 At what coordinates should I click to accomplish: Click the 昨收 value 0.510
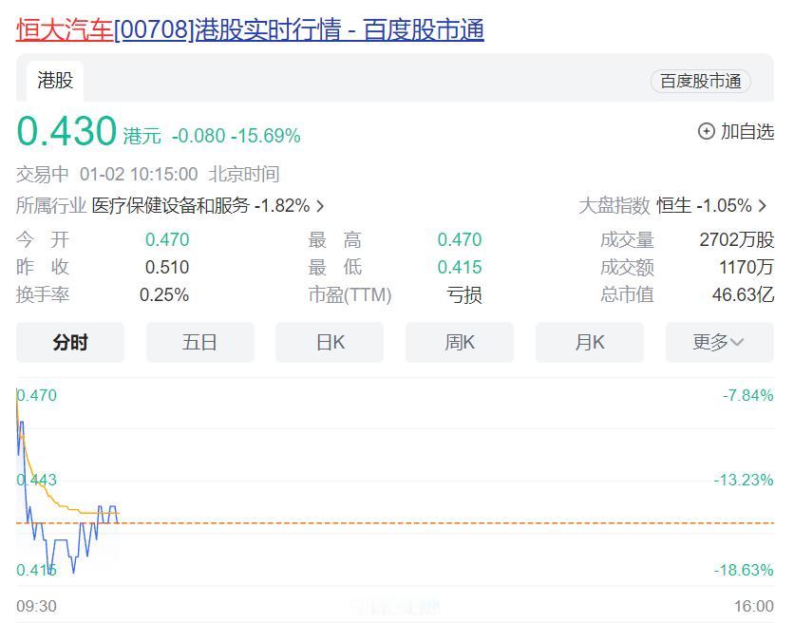click(x=167, y=267)
